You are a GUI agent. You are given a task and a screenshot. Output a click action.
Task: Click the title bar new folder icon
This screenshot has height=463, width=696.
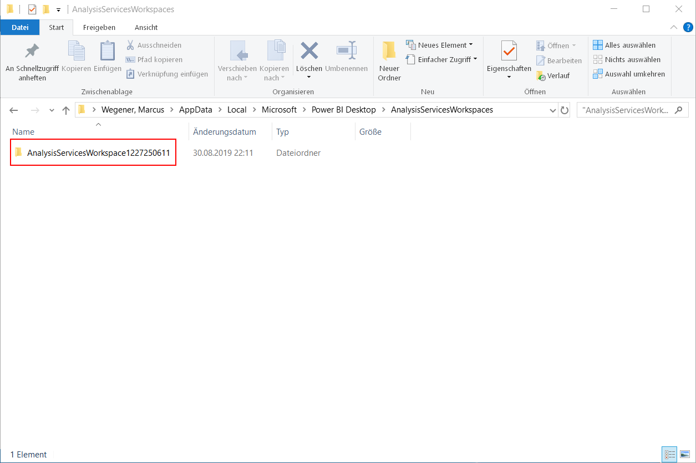tap(46, 9)
